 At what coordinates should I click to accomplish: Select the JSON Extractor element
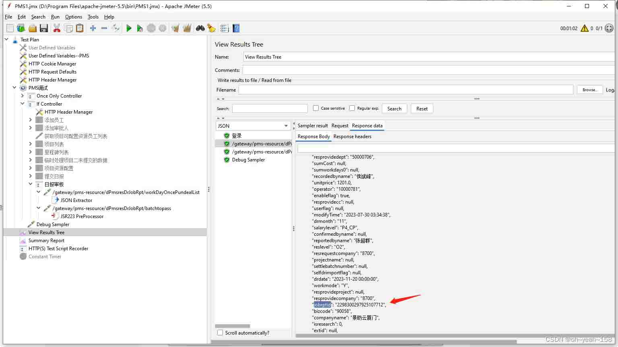click(x=76, y=200)
